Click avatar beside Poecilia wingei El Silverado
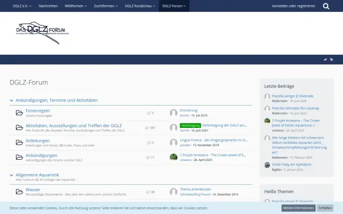Image resolution: width=343 pixels, height=214 pixels. coord(267,96)
